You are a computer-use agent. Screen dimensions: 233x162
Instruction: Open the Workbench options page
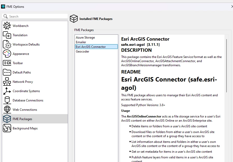pos(35,26)
